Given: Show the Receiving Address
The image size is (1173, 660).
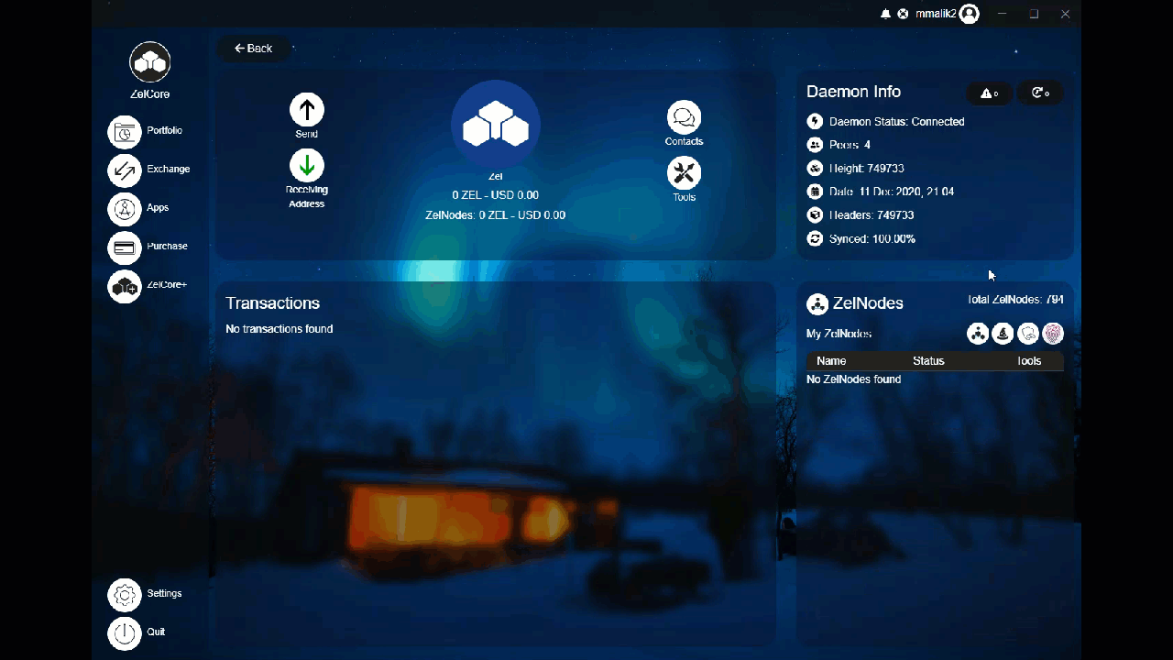Looking at the screenshot, I should 307,165.
